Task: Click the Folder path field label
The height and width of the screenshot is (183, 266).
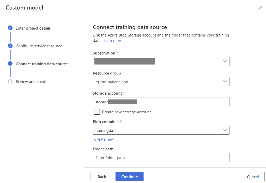Action: [103, 149]
